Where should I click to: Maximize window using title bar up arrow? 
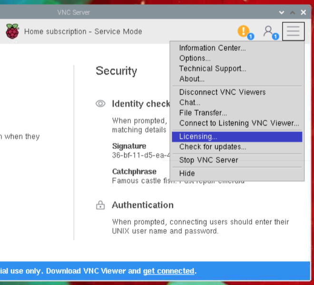(293, 12)
